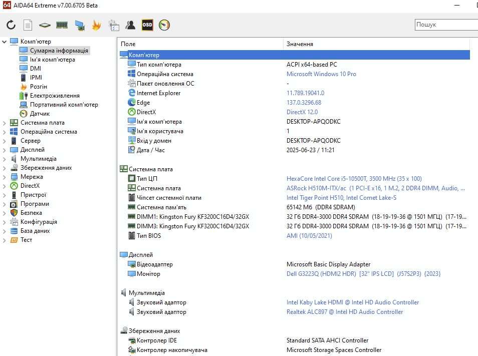This screenshot has height=356, width=478.
Task: Expand the Системна плата tree node
Action: point(5,123)
